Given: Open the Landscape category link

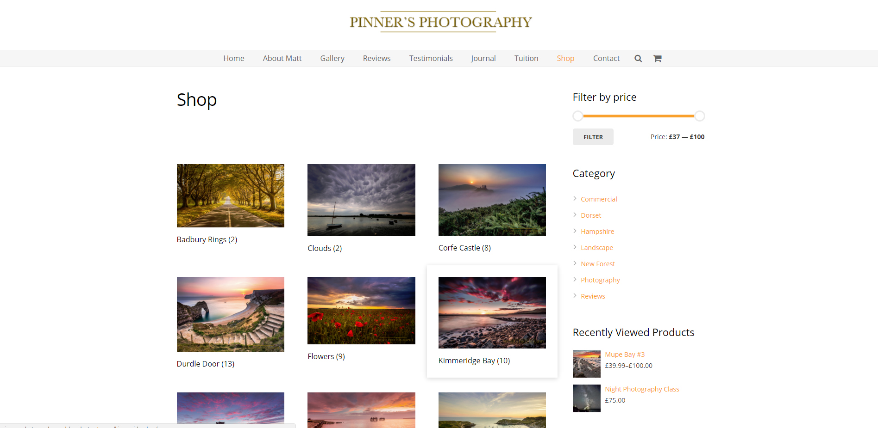Looking at the screenshot, I should pyautogui.click(x=597, y=248).
